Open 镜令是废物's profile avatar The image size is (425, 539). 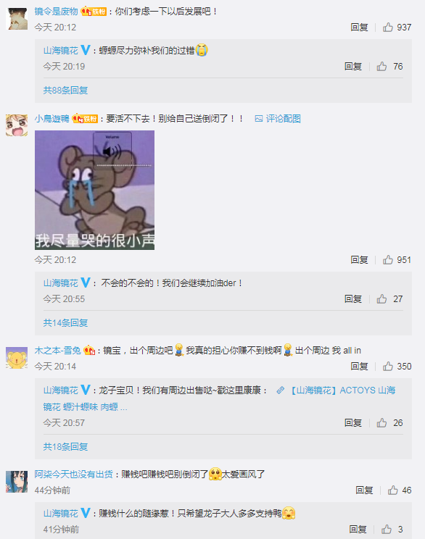pos(17,19)
